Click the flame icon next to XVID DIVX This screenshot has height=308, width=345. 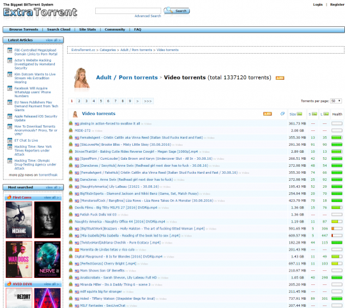point(9,284)
